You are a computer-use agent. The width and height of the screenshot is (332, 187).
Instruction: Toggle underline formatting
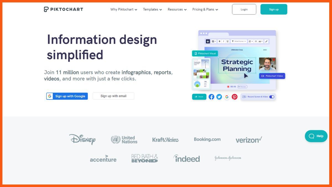(x=227, y=41)
